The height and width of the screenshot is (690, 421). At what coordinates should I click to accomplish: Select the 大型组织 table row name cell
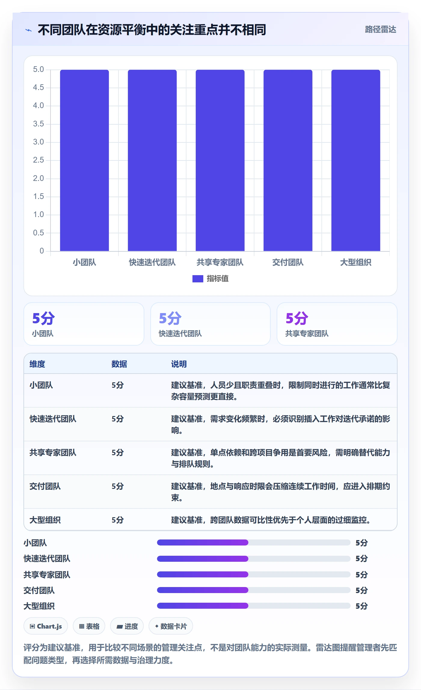coord(45,520)
